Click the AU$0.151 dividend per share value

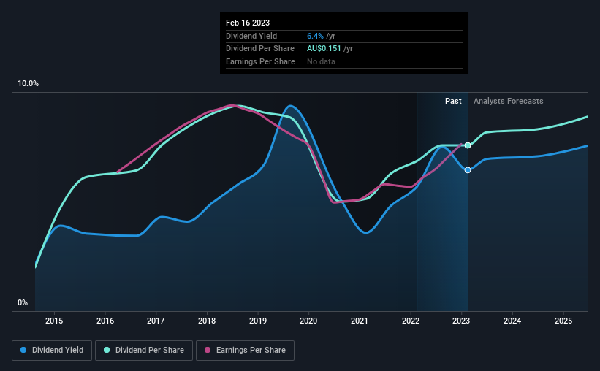(324, 49)
